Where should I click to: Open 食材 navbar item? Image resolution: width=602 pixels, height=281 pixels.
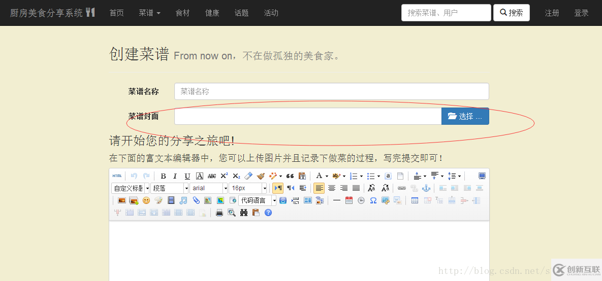click(x=183, y=13)
